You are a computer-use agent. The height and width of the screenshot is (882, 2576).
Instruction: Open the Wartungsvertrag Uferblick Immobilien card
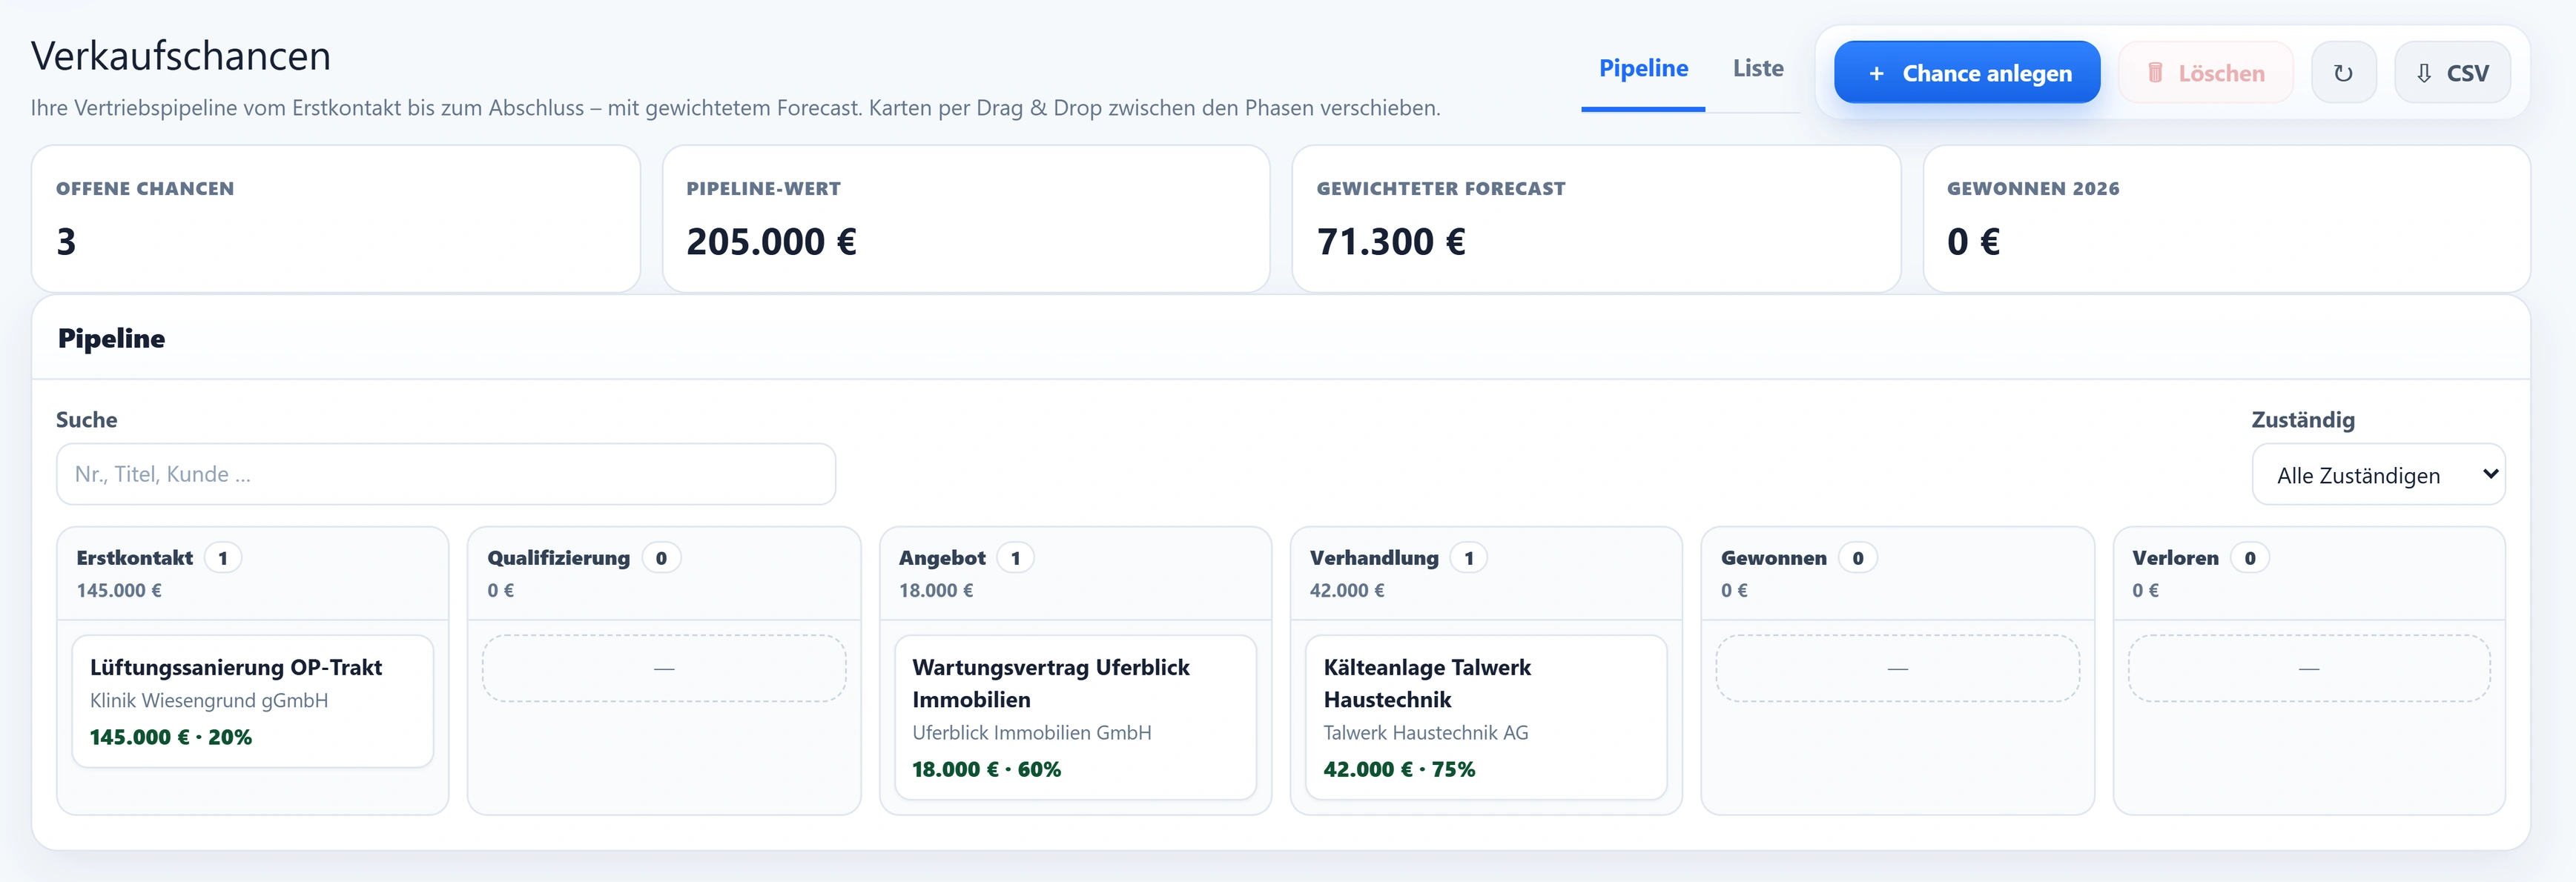pos(1075,717)
